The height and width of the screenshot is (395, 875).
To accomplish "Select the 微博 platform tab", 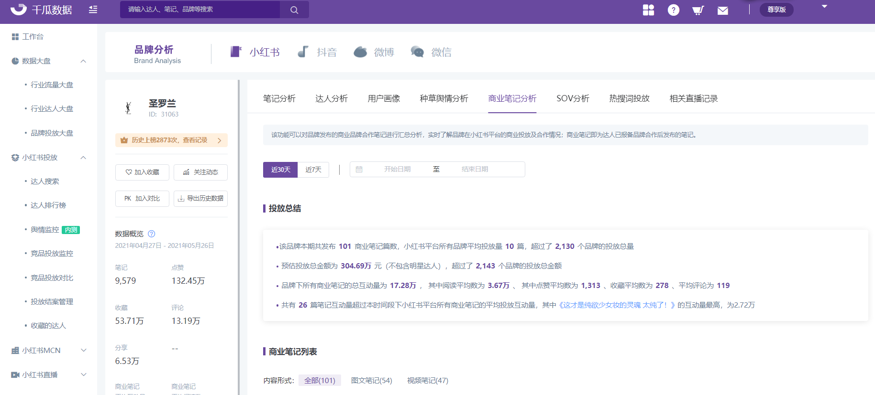I will (374, 52).
